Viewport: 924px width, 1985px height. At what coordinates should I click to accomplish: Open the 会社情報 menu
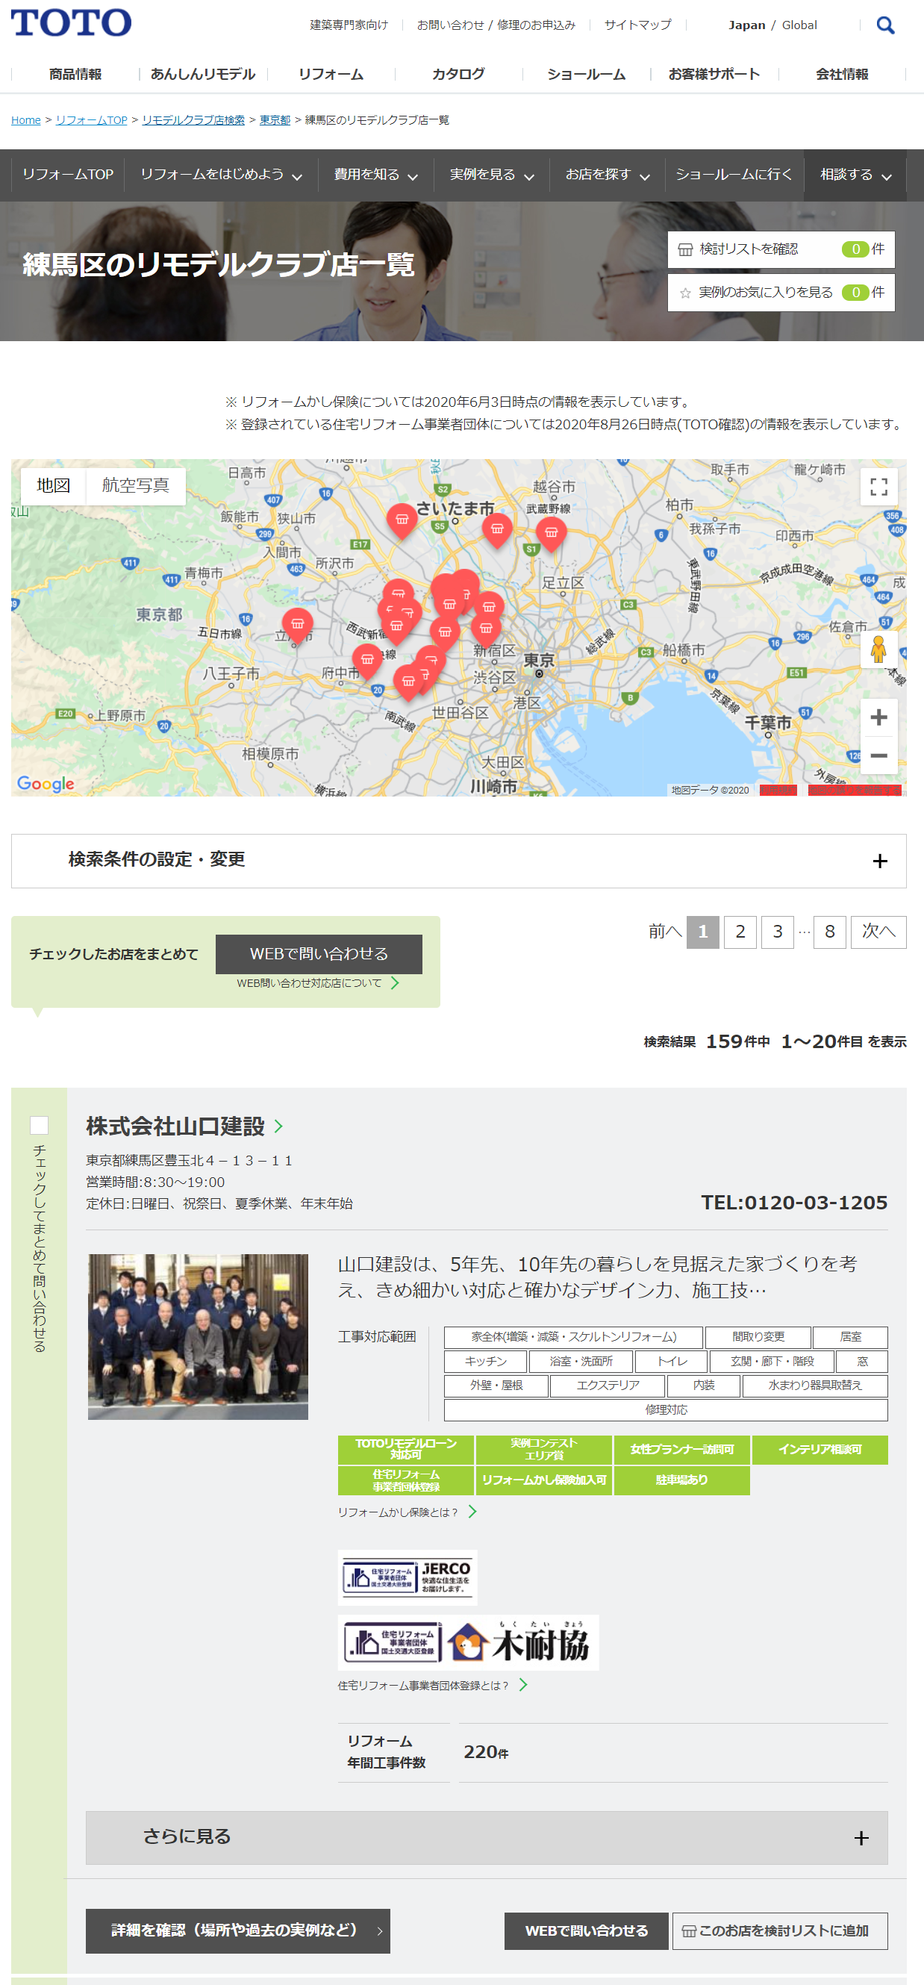843,74
